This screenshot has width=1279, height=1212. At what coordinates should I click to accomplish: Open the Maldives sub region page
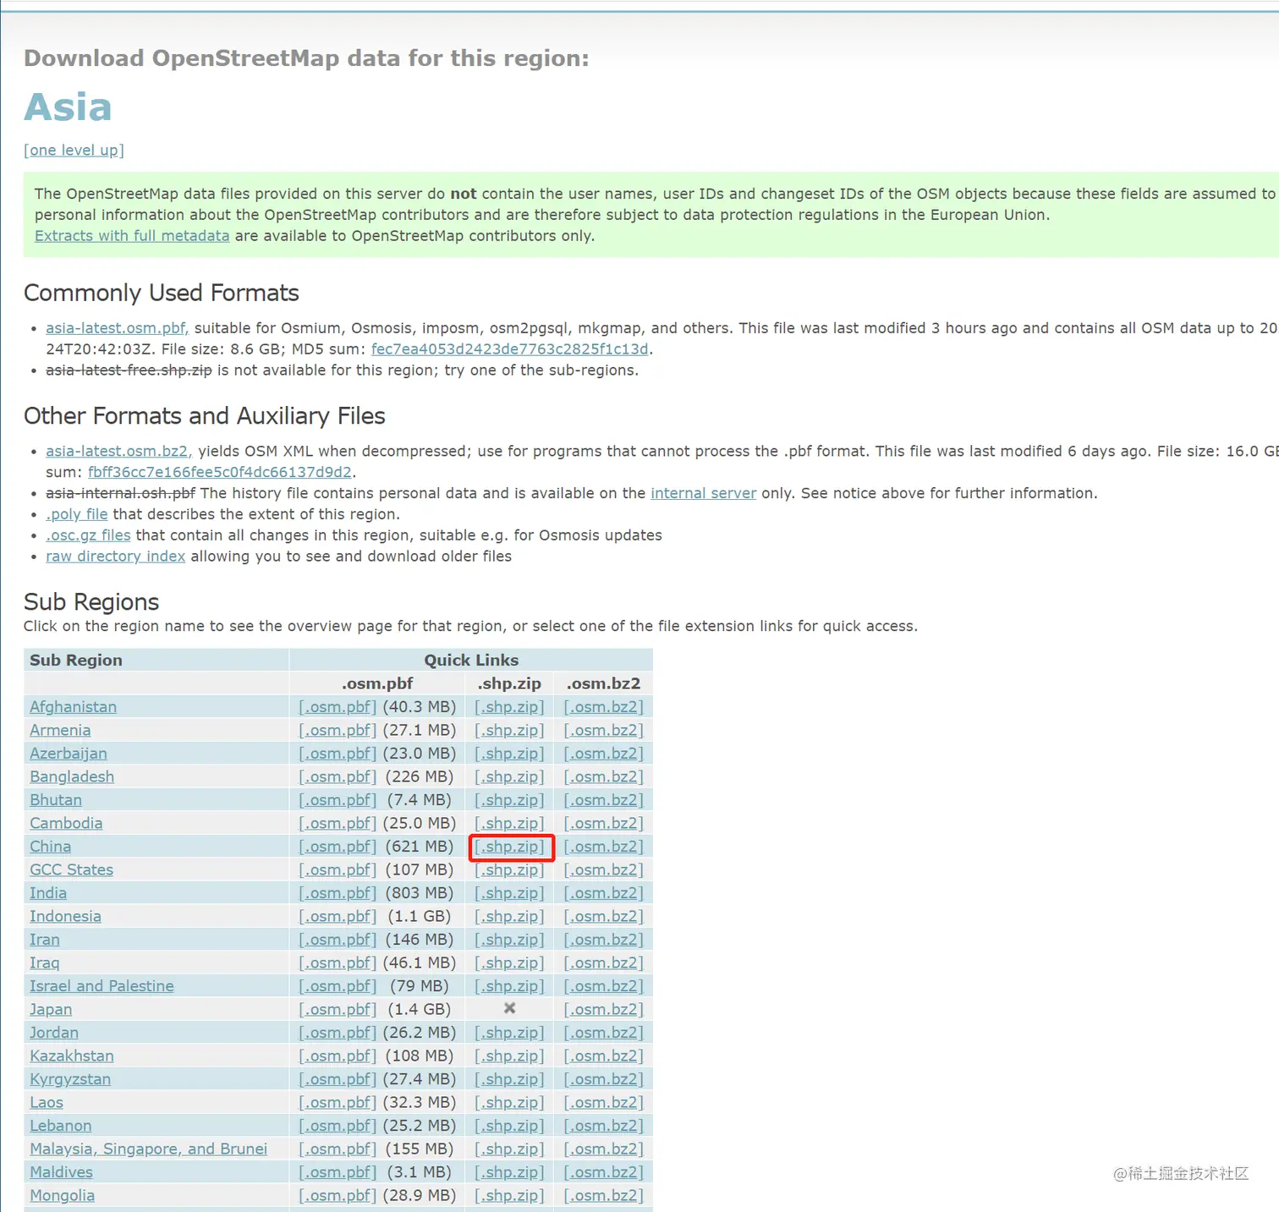62,1172
